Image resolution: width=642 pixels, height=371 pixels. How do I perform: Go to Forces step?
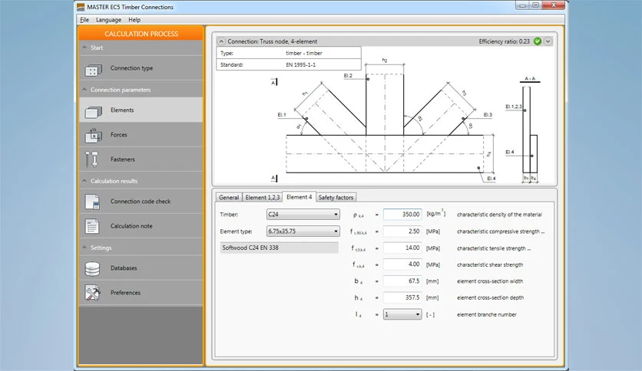tap(141, 135)
